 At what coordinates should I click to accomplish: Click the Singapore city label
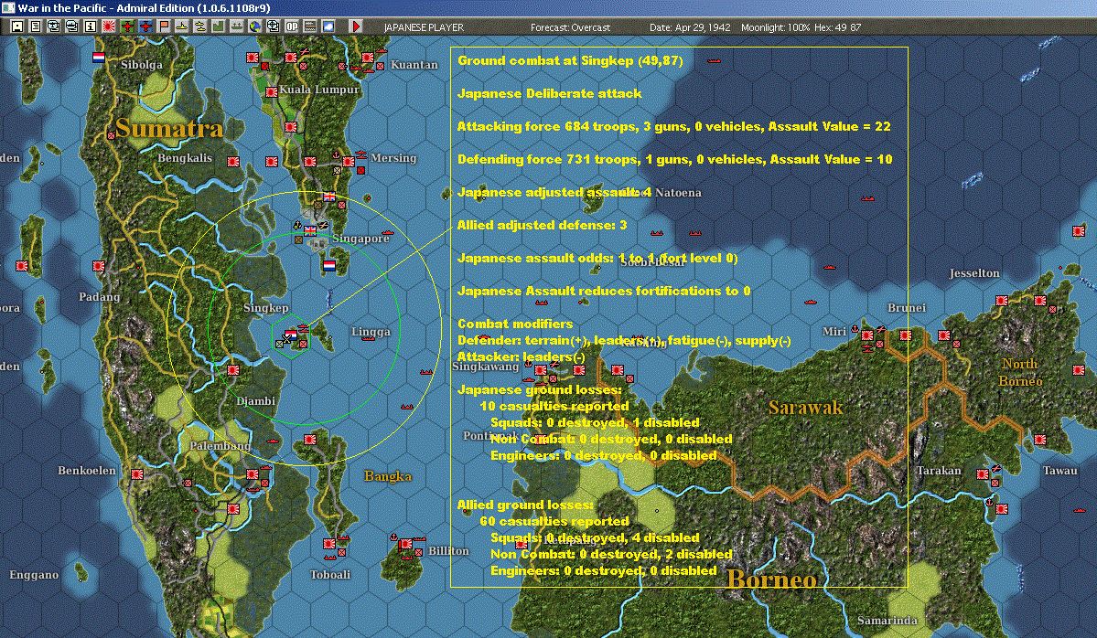[x=360, y=239]
